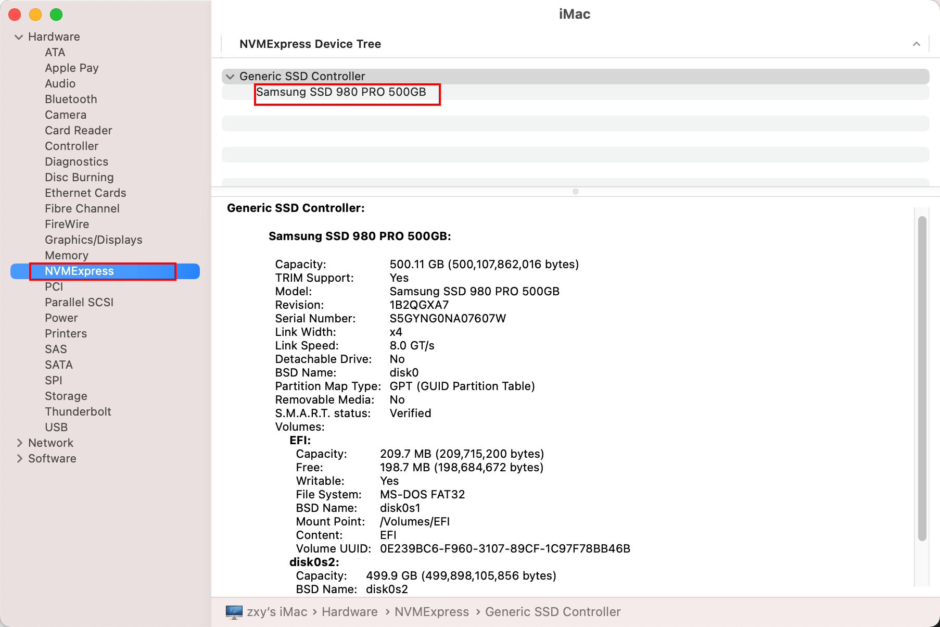The image size is (940, 627).
Task: Open the SPI hardware category
Action: click(x=53, y=380)
